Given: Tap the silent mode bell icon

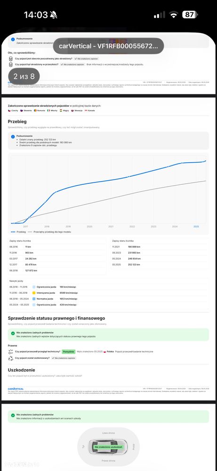Looking at the screenshot, I should point(54,15).
